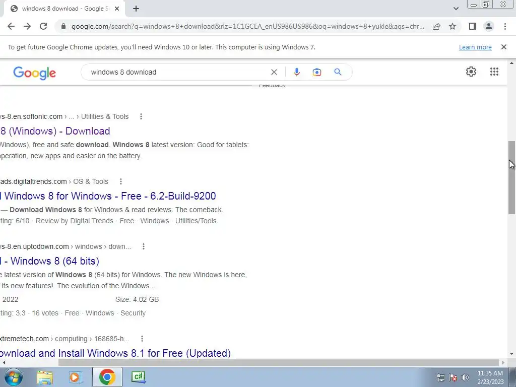
Task: Click the horizontal scrollbar right arrow
Action: (503, 362)
